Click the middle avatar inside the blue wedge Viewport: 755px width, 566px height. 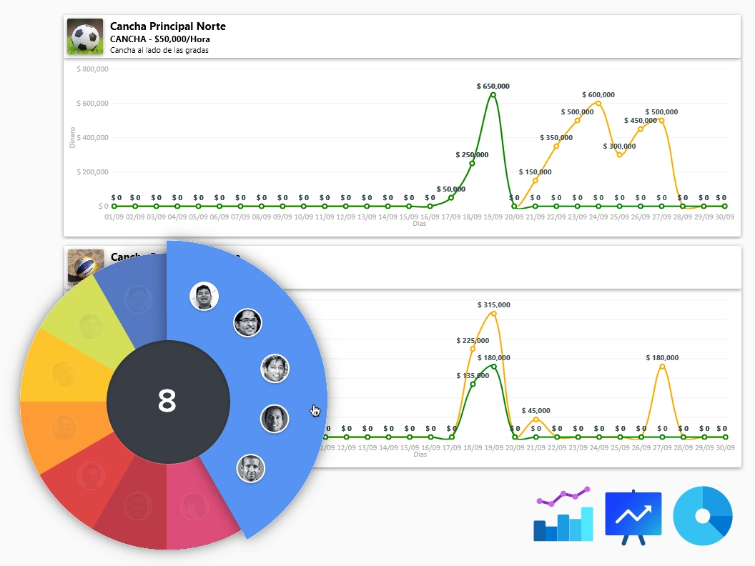[x=275, y=369]
